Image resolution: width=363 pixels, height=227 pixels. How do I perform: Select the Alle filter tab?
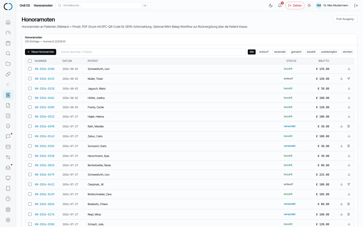[x=252, y=52]
